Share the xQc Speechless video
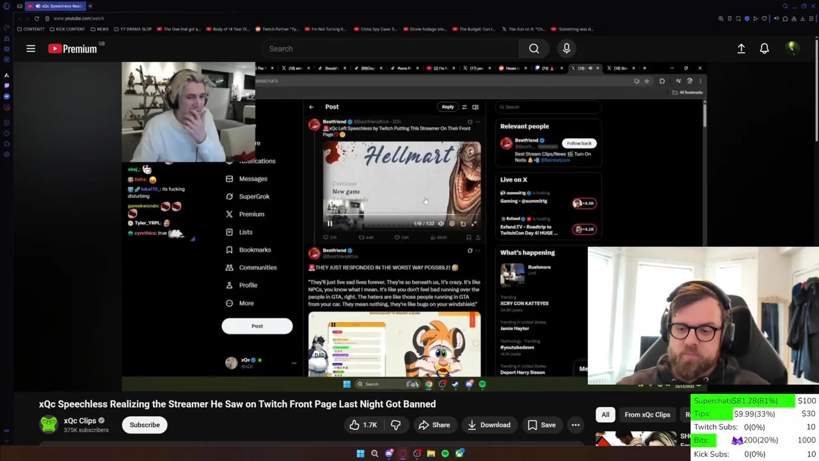 pos(434,425)
